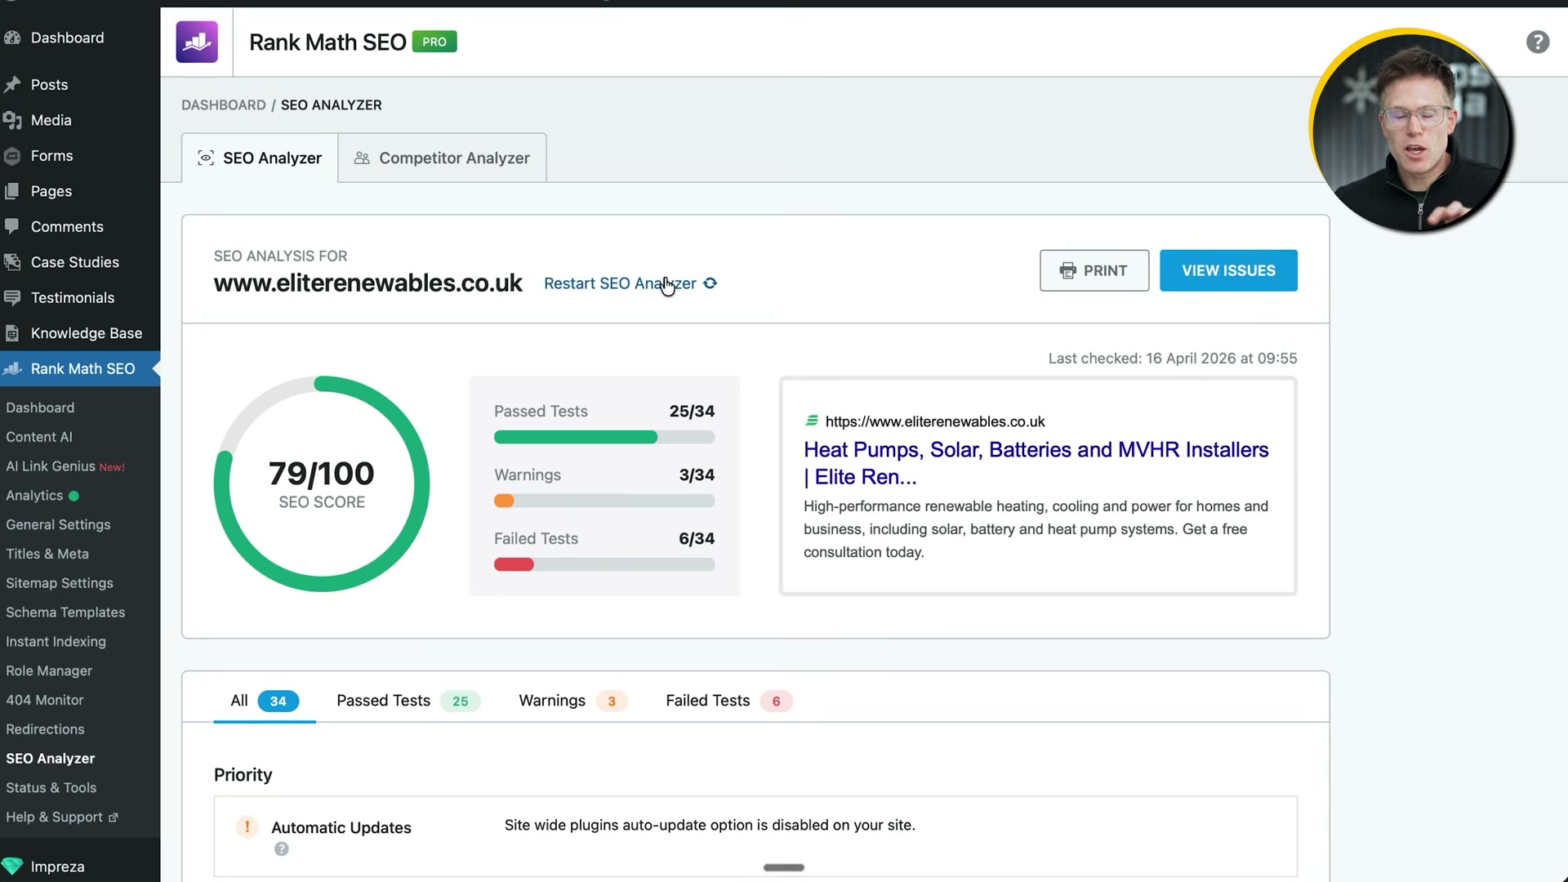The height and width of the screenshot is (882, 1568).
Task: Switch to the Competitor Analyzer tab
Action: click(x=442, y=158)
